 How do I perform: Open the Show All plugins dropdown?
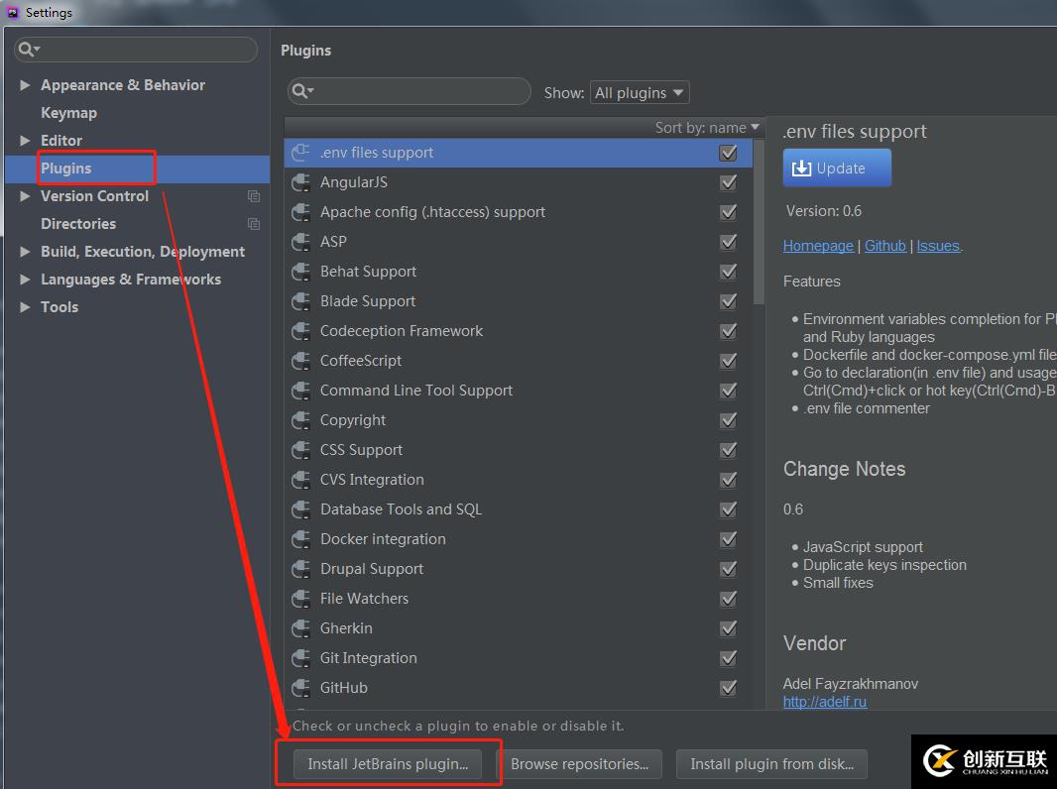pyautogui.click(x=639, y=92)
